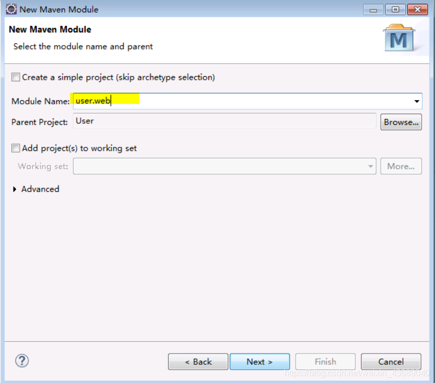Click the Parent Project: label
This screenshot has height=383, width=435.
(40, 122)
